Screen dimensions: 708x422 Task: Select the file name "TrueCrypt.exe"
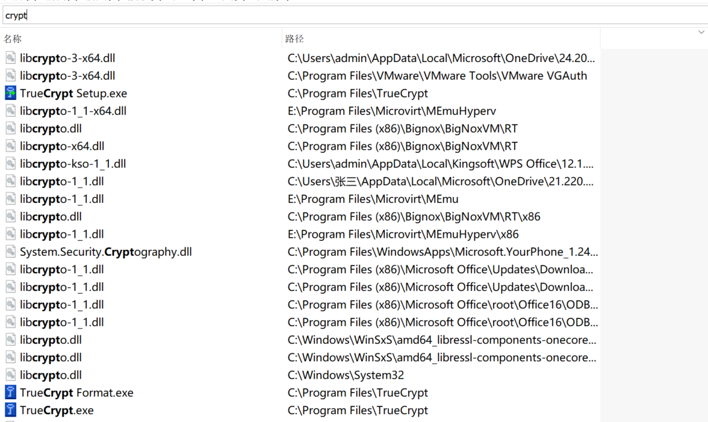57,411
